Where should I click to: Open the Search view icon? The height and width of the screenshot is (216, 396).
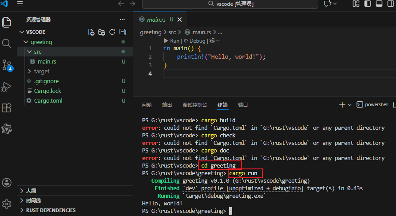click(x=7, y=44)
